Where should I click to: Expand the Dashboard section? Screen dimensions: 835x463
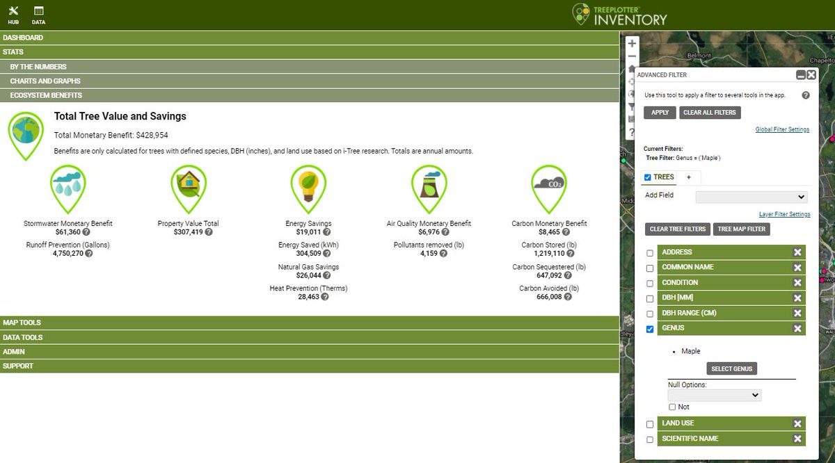(x=310, y=38)
